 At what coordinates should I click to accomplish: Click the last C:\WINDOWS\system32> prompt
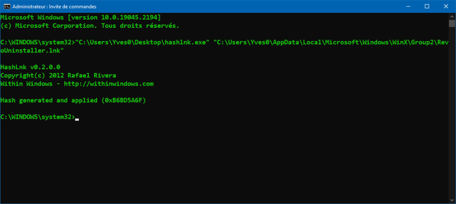click(x=37, y=117)
